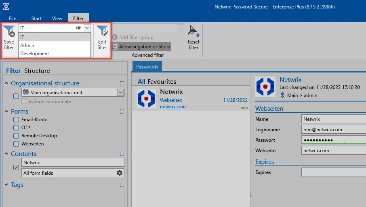Click the Passwort masked field
Viewport: 366px width, 207px height.
click(334, 140)
